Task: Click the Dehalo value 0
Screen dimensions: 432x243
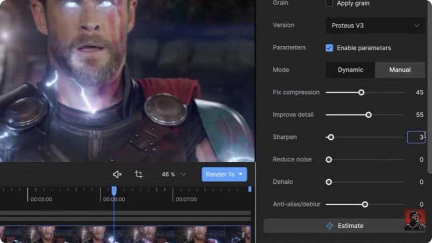Action: [421, 182]
